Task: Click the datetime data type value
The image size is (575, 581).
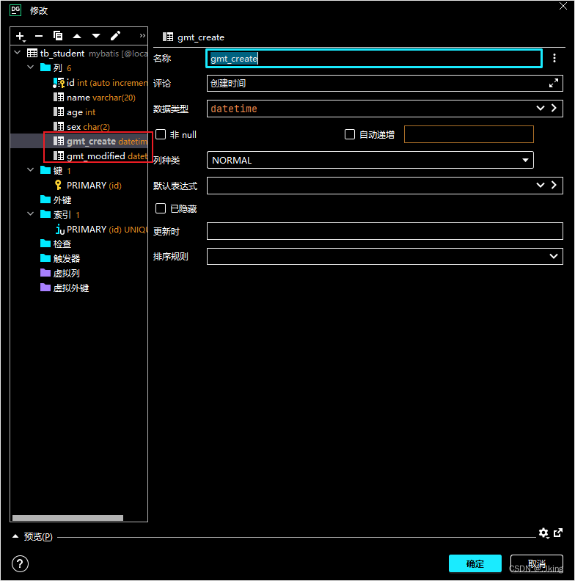Action: point(234,109)
